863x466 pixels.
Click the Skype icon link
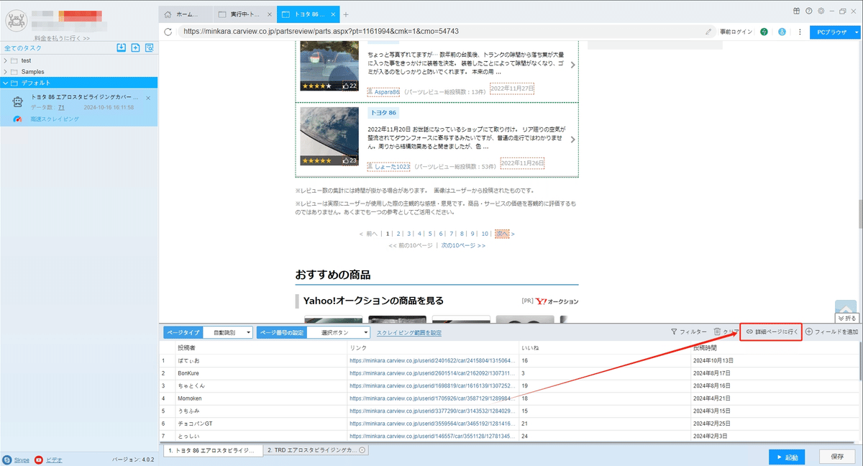coord(6,459)
